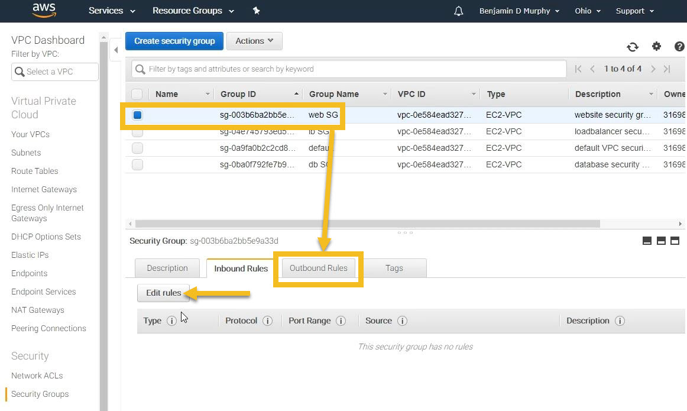Screen dimensions: 687x411
Task: Go to the previous results page
Action: click(592, 69)
